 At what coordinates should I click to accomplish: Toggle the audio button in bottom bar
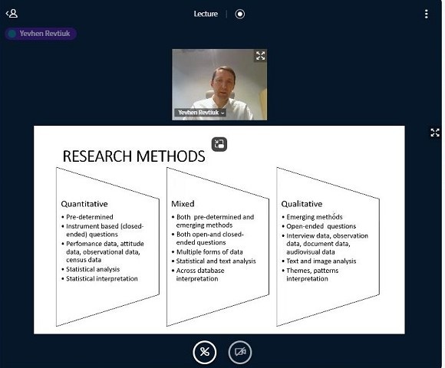click(x=204, y=352)
